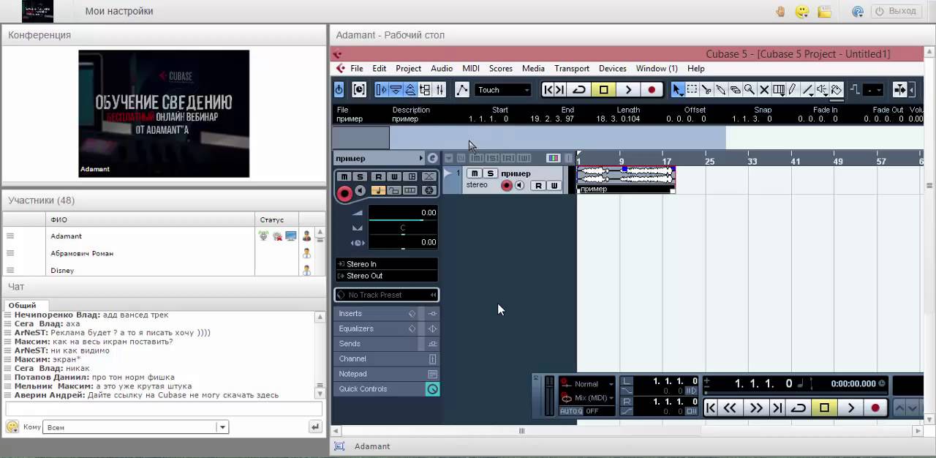
Task: Select the Play speaker tool
Action: (822, 89)
